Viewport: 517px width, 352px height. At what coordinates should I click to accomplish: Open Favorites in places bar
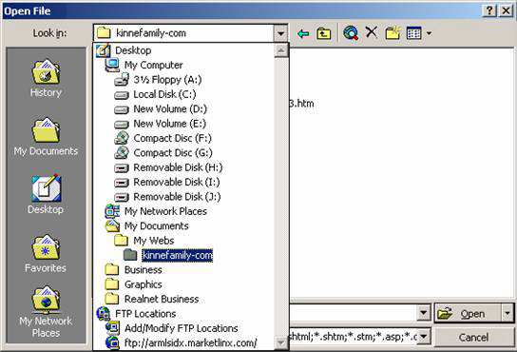[46, 254]
